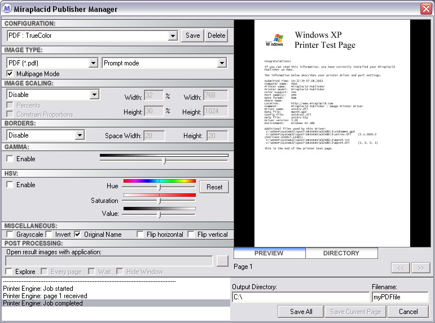Click the Save configuration button
Image resolution: width=435 pixels, height=323 pixels.
pos(192,36)
